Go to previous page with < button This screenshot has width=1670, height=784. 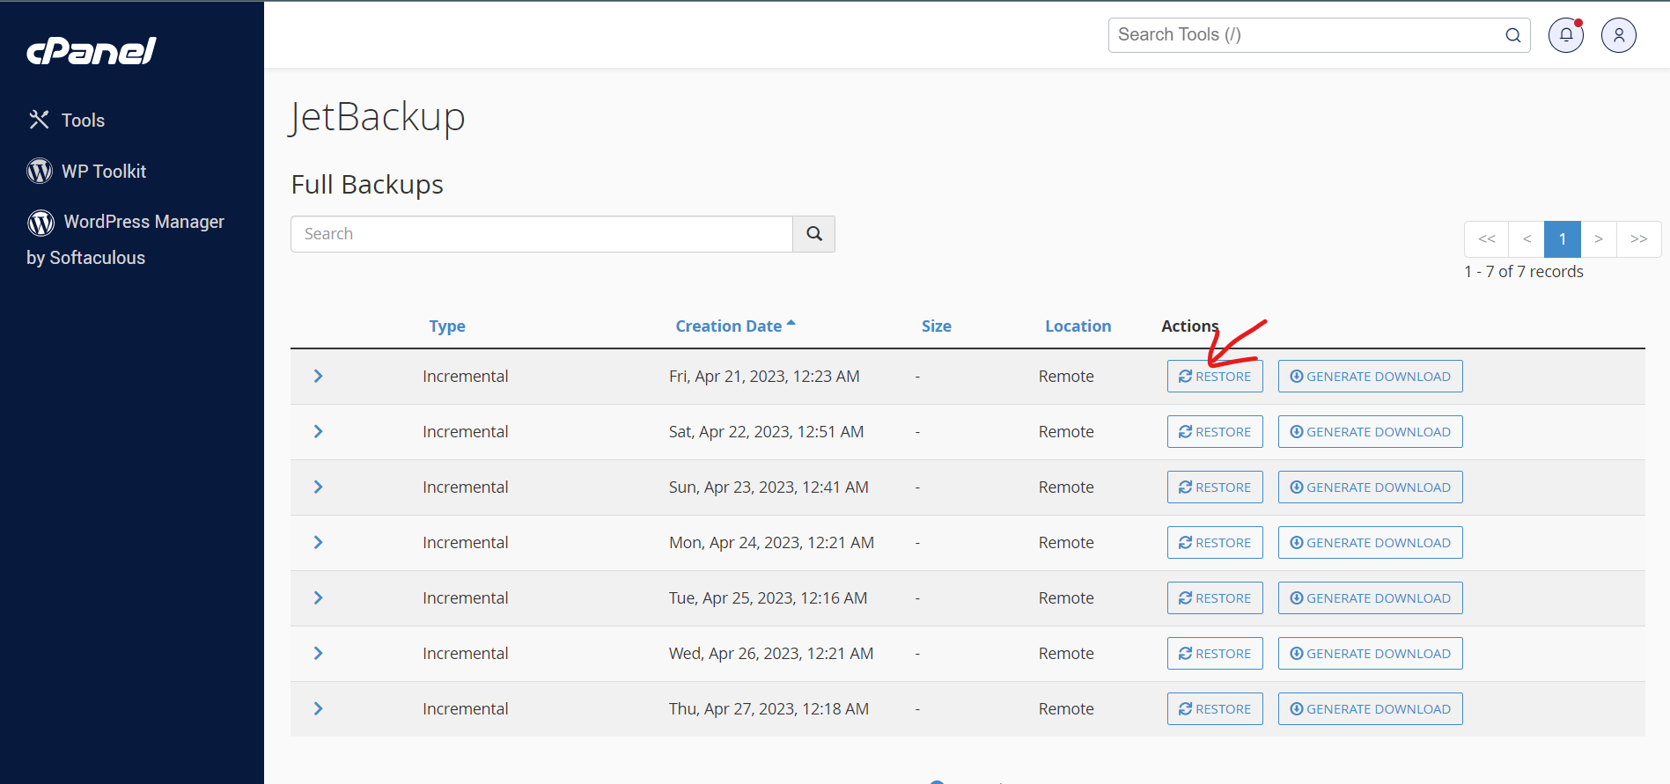tap(1527, 239)
